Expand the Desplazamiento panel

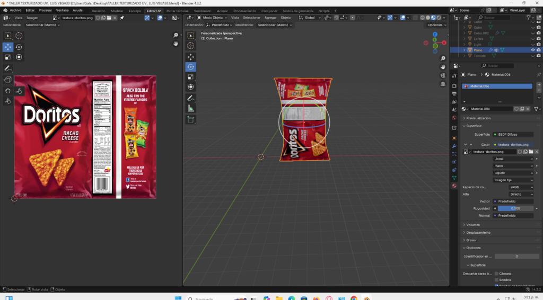[x=478, y=233]
